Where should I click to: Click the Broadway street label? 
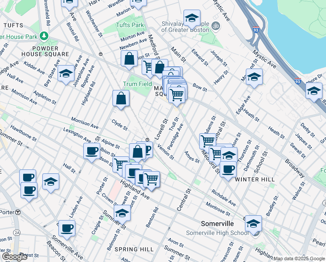(295, 168)
